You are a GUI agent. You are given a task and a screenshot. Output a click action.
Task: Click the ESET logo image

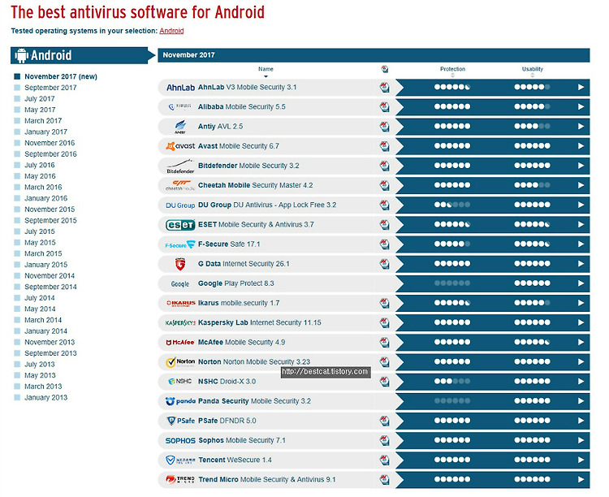(x=180, y=225)
